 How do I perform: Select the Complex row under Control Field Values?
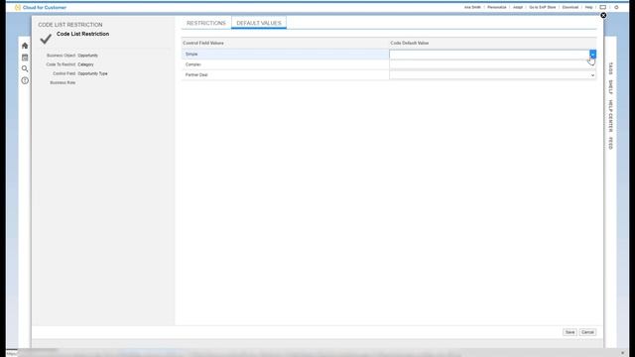285,64
